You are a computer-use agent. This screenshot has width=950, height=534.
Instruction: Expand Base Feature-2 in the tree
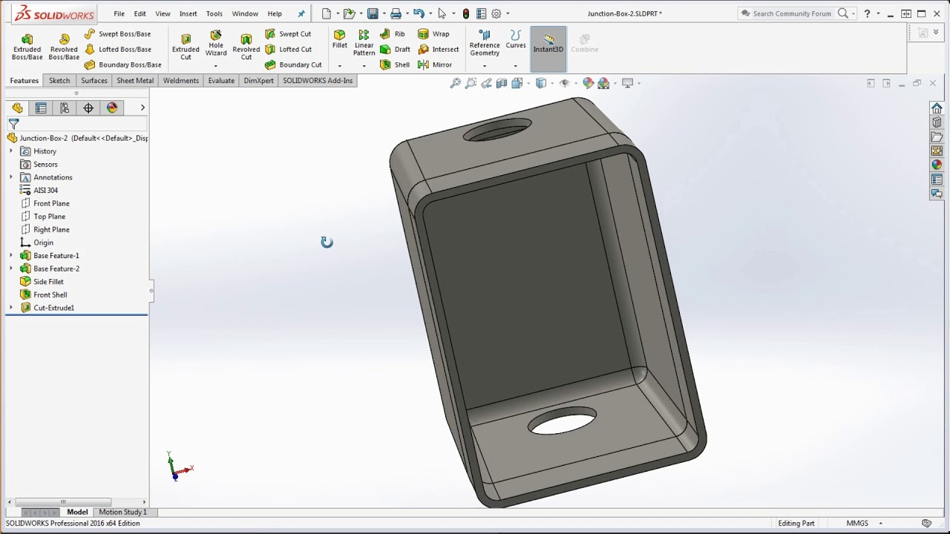pos(11,268)
